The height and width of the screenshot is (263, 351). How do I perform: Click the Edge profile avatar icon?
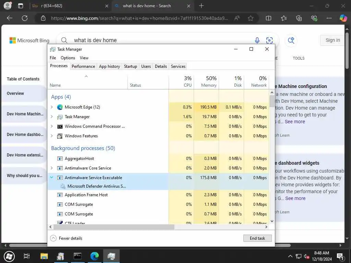click(x=8, y=5)
